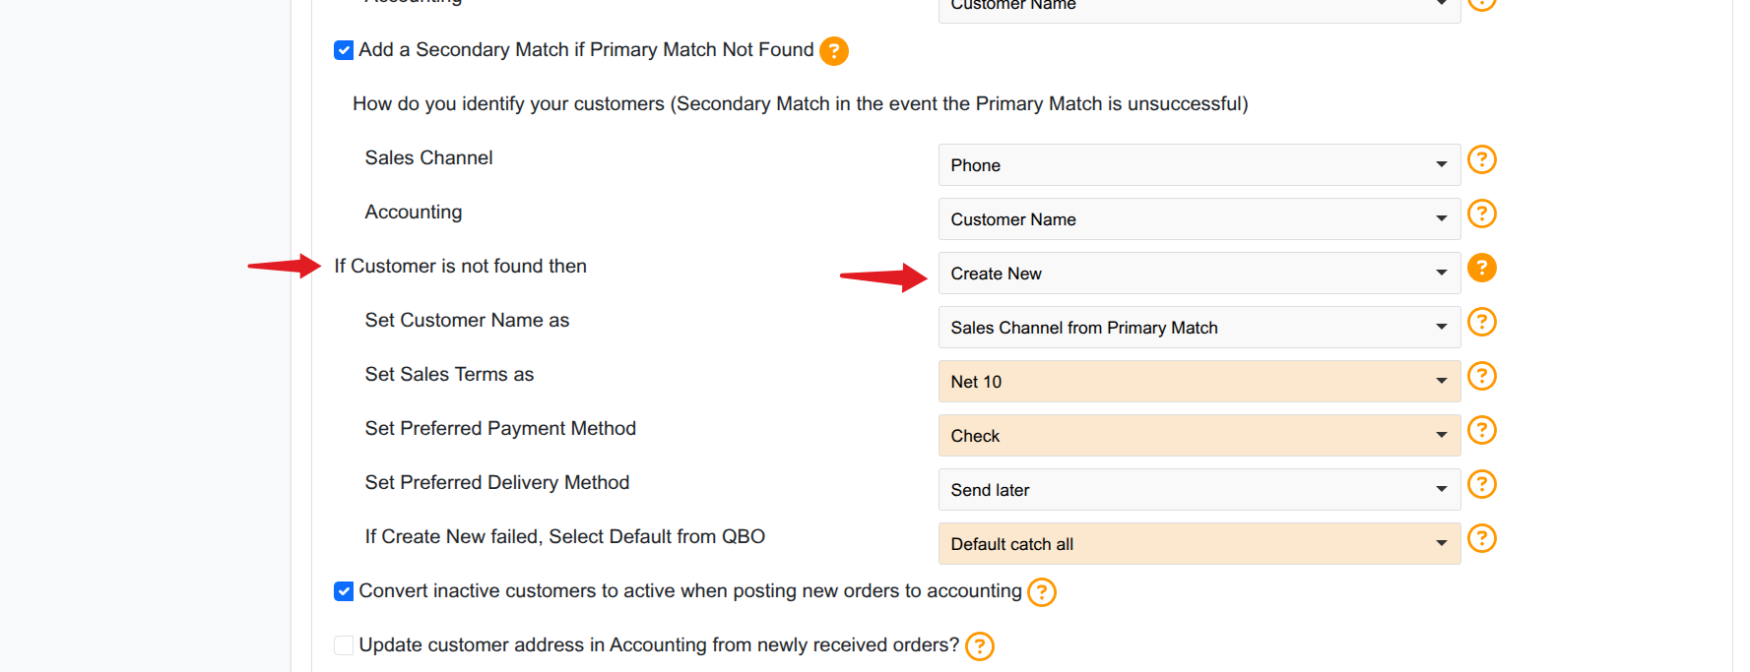This screenshot has width=1750, height=672.
Task: Click help icon beside Secondary Match checkbox
Action: point(834,51)
